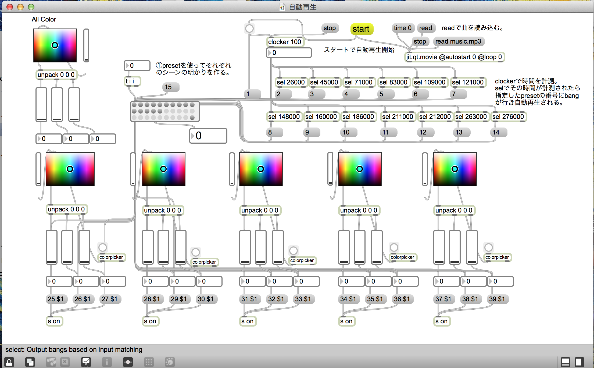Click the lock/unlock patcher icon
The image size is (594, 368).
tap(9, 362)
